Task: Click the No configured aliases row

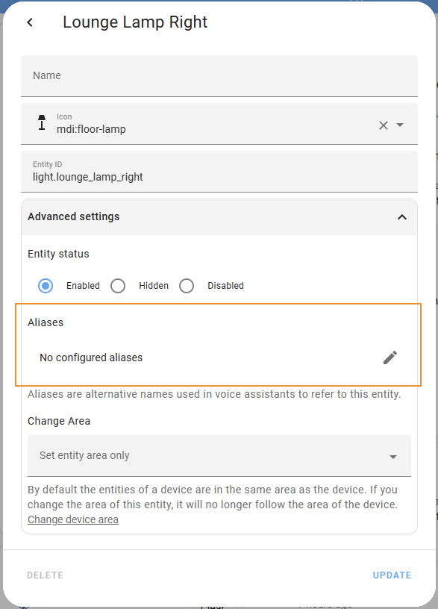Action: click(91, 357)
